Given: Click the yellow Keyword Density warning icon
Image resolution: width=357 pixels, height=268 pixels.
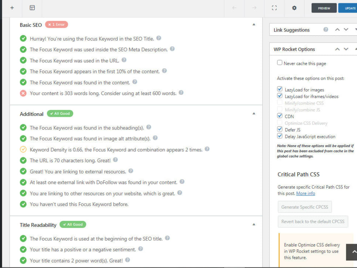Looking at the screenshot, I should coord(23,149).
